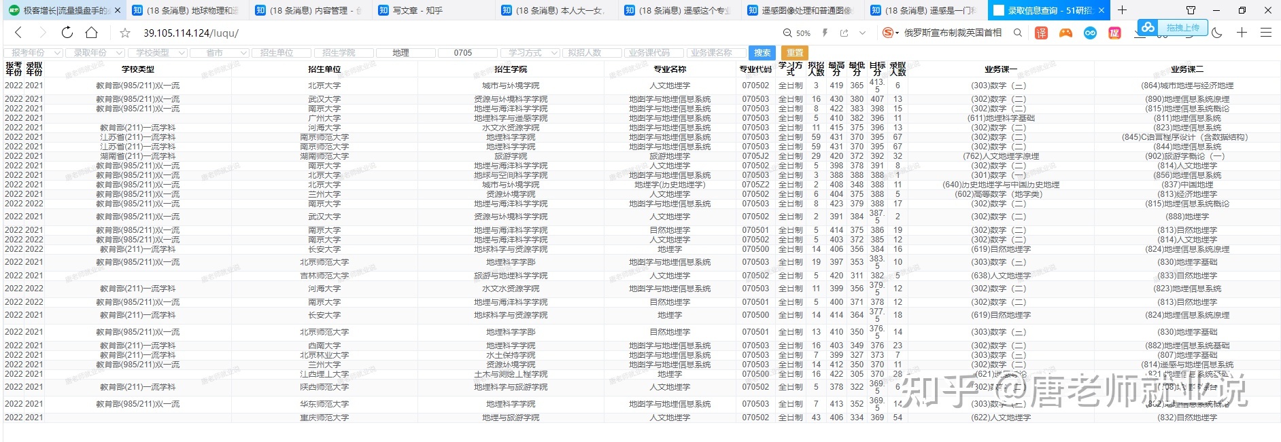
Task: Toggle the lightning speed mode icon
Action: pyautogui.click(x=825, y=33)
